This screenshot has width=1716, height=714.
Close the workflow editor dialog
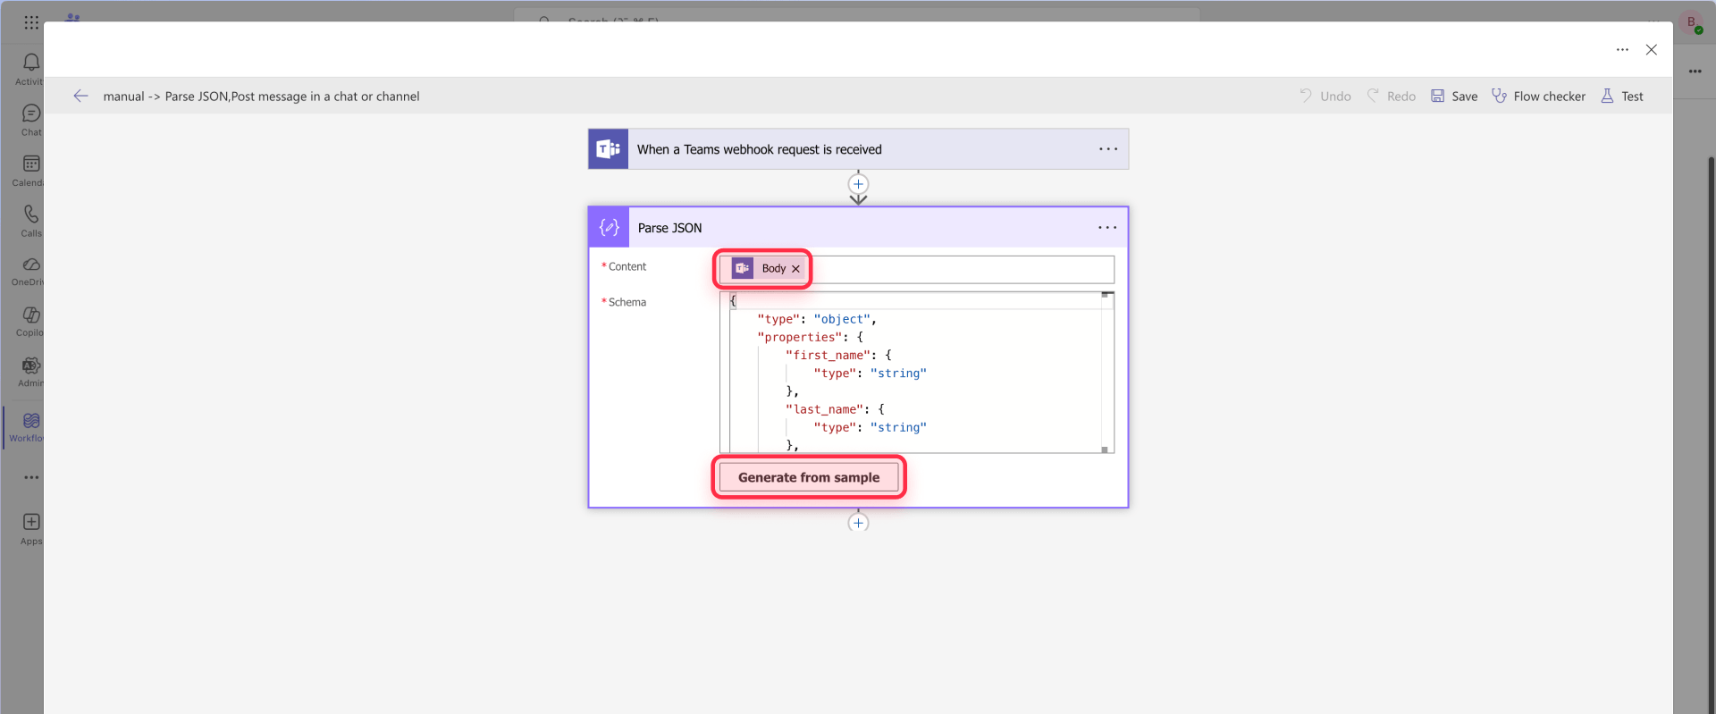pos(1652,50)
